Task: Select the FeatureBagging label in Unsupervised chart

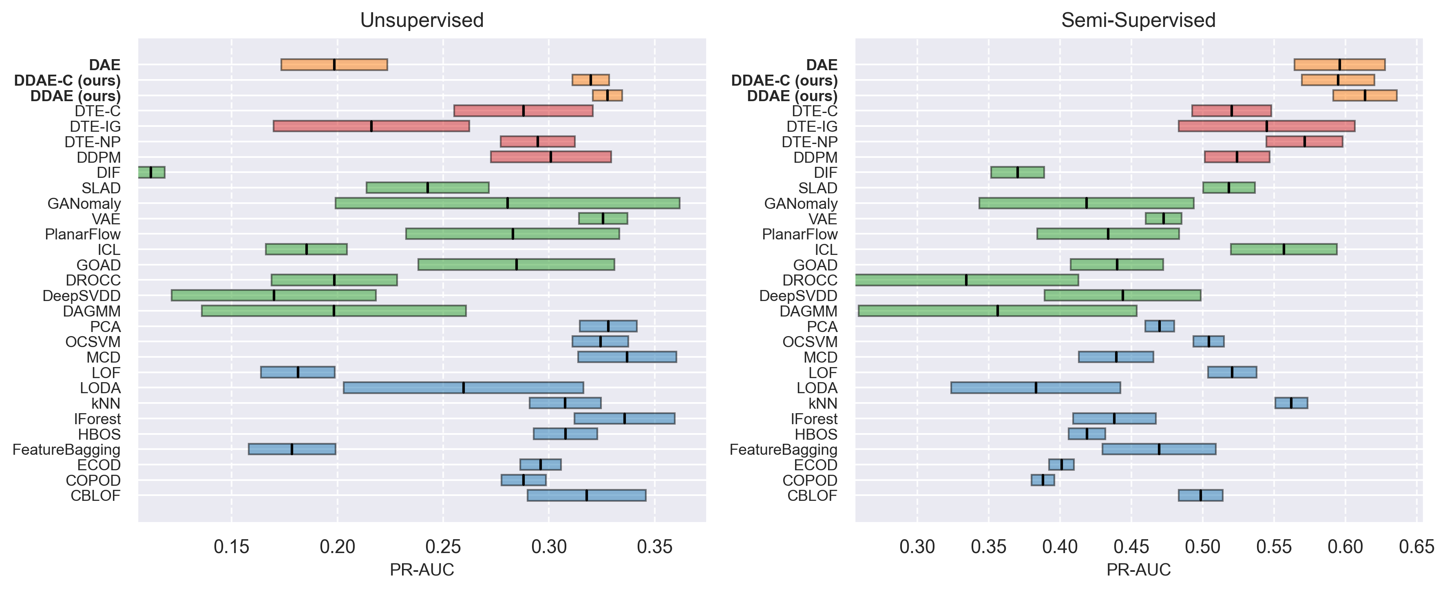Action: coord(66,449)
